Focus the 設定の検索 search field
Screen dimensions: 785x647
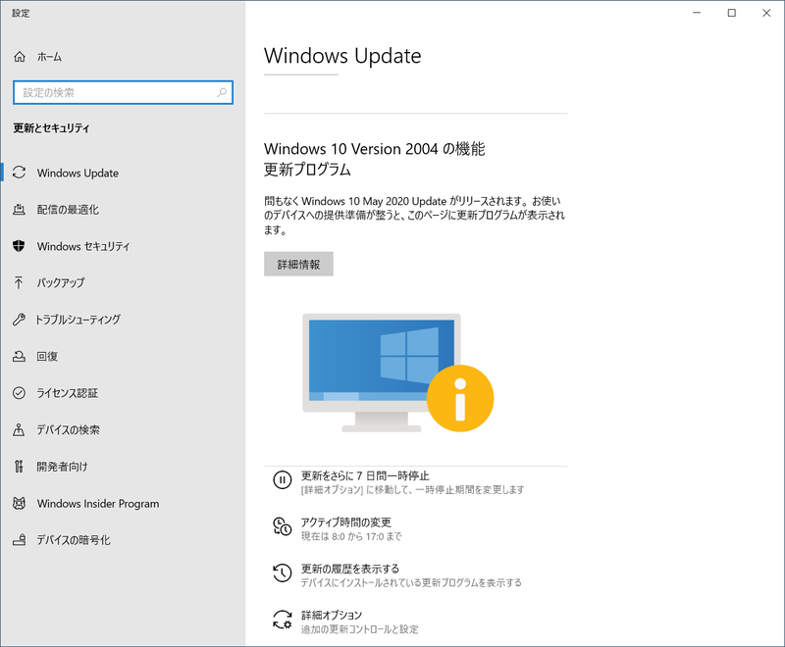(124, 92)
